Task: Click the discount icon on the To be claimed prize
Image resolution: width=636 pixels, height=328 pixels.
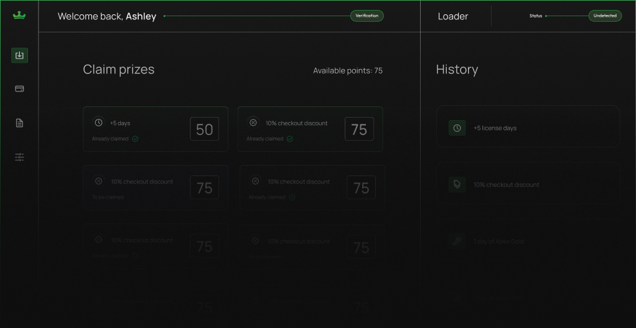Action: click(x=98, y=182)
